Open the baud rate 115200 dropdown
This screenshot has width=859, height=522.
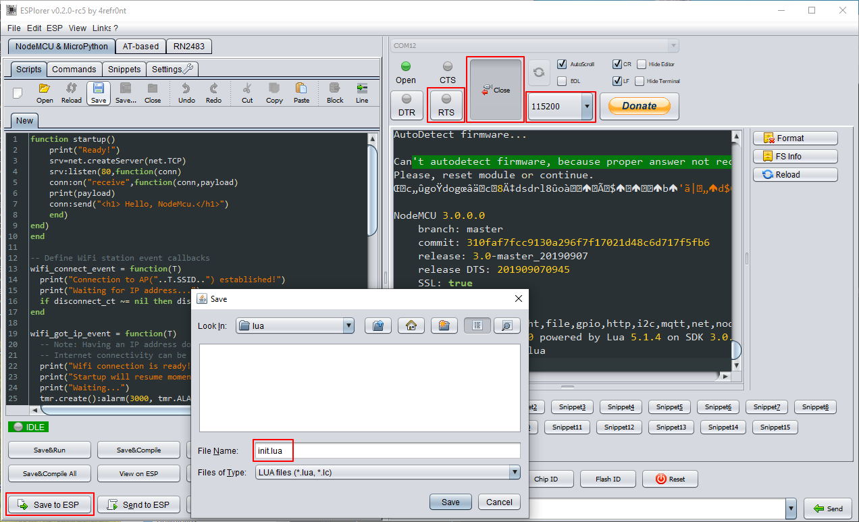click(x=587, y=106)
